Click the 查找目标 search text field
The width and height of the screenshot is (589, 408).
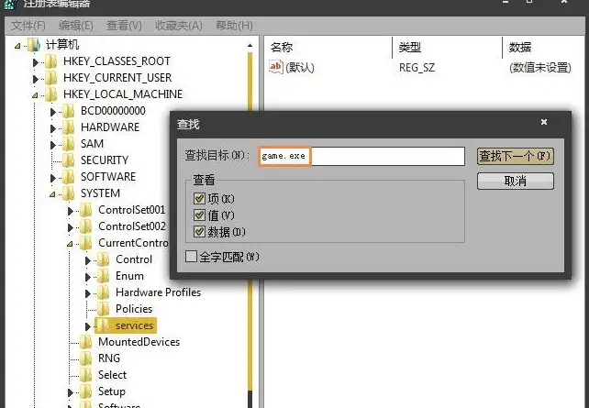tap(361, 156)
